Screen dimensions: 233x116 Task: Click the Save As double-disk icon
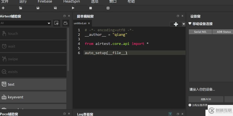[55, 8]
